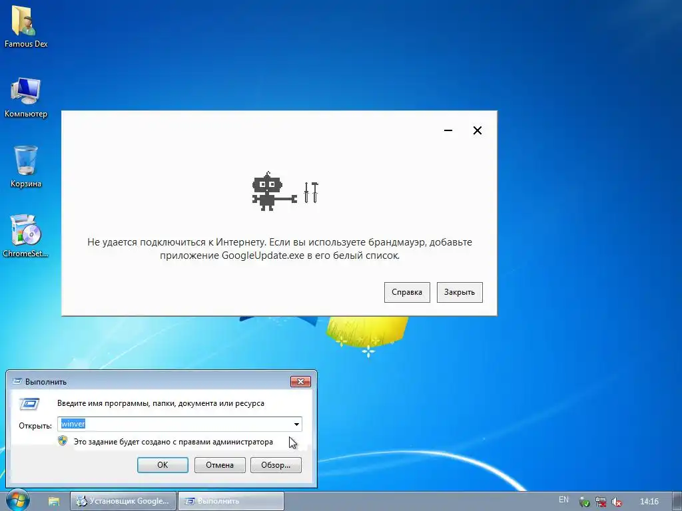Switch to Установщик Google taskbar button

123,501
